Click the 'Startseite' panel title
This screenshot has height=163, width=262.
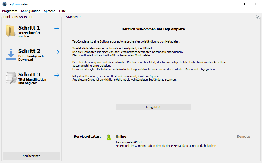coord(73,17)
